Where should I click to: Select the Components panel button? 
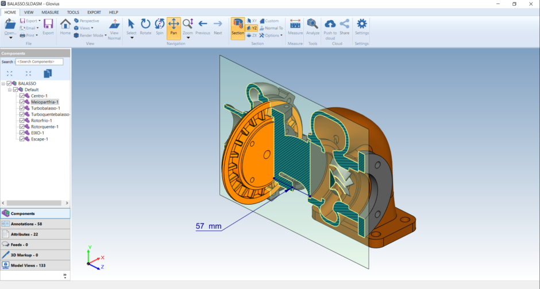tap(35, 213)
